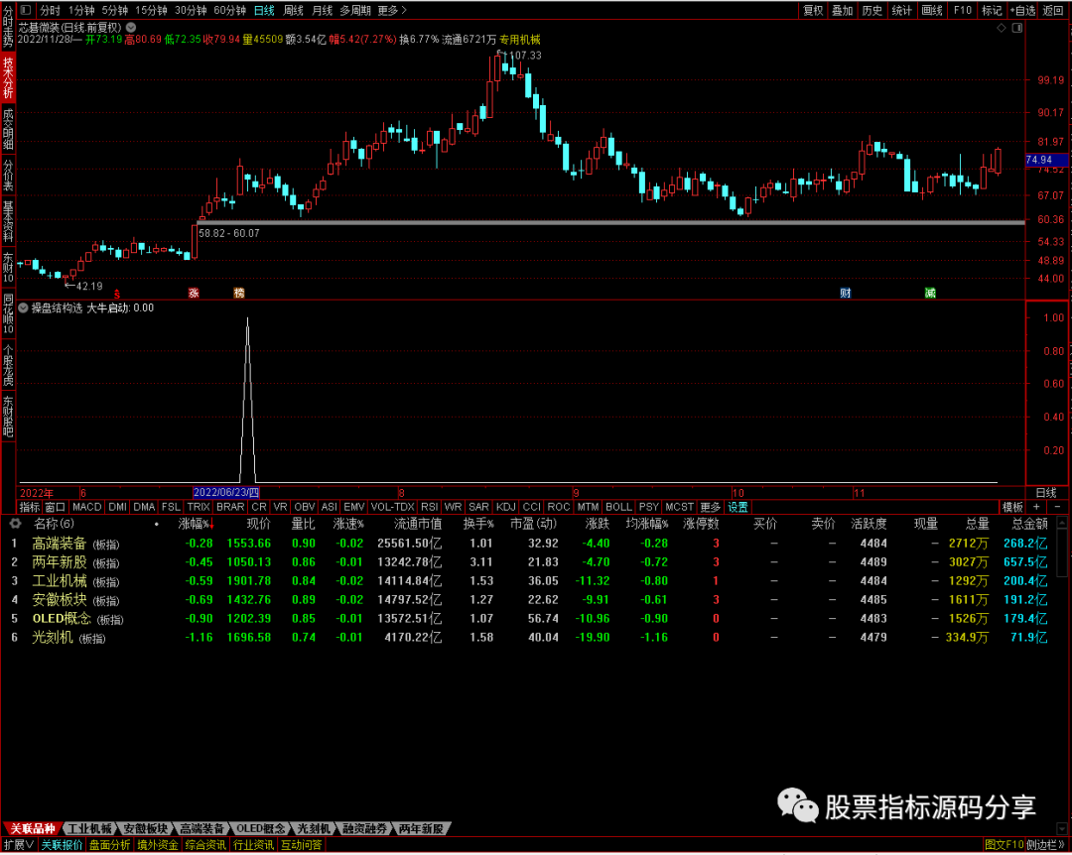
Task: Click the diamond marker icon at top right
Action: (x=1002, y=28)
